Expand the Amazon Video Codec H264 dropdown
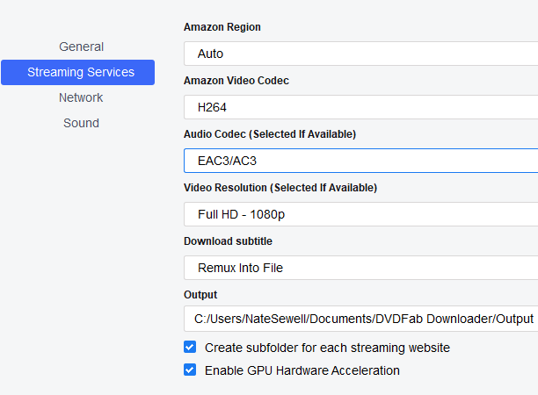 pos(361,107)
